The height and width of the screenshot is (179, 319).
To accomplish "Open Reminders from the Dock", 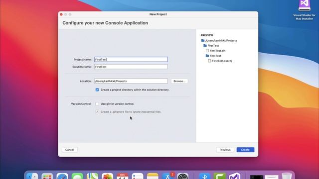I will [x=138, y=176].
